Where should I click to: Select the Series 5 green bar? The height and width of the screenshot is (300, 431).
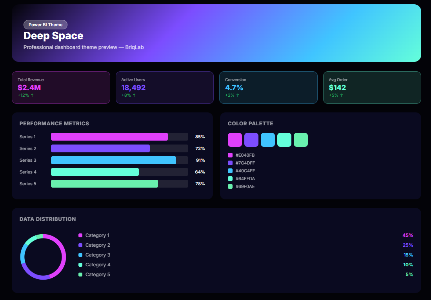coord(104,184)
